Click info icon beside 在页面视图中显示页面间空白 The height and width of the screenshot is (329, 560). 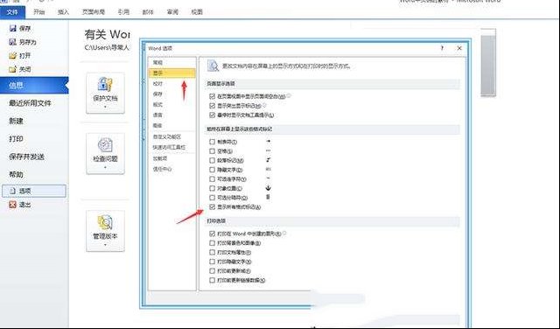click(x=289, y=95)
